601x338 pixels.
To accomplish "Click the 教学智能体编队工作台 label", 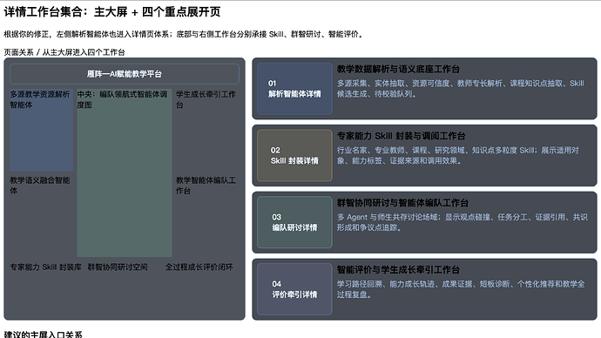I will click(206, 185).
